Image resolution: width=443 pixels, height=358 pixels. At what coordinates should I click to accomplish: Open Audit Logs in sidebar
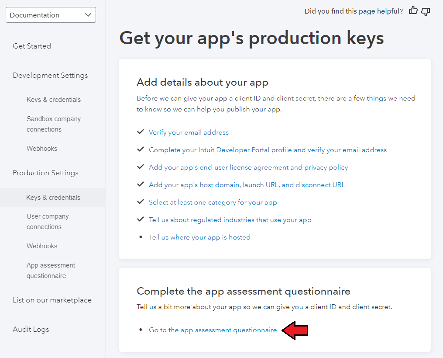pos(31,330)
